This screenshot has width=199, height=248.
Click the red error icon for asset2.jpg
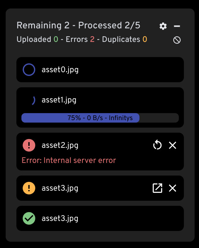tap(29, 145)
